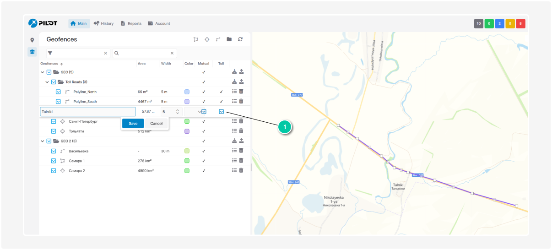Edit the Talniki name field
The image size is (552, 250).
click(x=88, y=111)
